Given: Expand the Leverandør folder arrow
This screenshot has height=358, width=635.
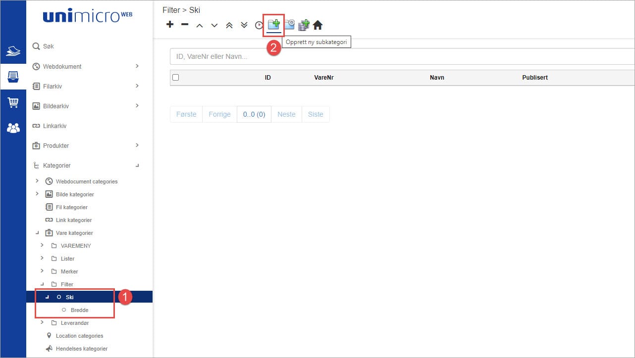Looking at the screenshot, I should tap(42, 322).
